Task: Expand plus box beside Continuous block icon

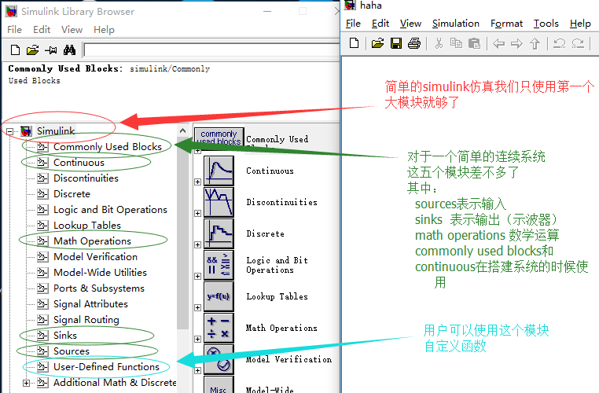Action: (x=197, y=182)
